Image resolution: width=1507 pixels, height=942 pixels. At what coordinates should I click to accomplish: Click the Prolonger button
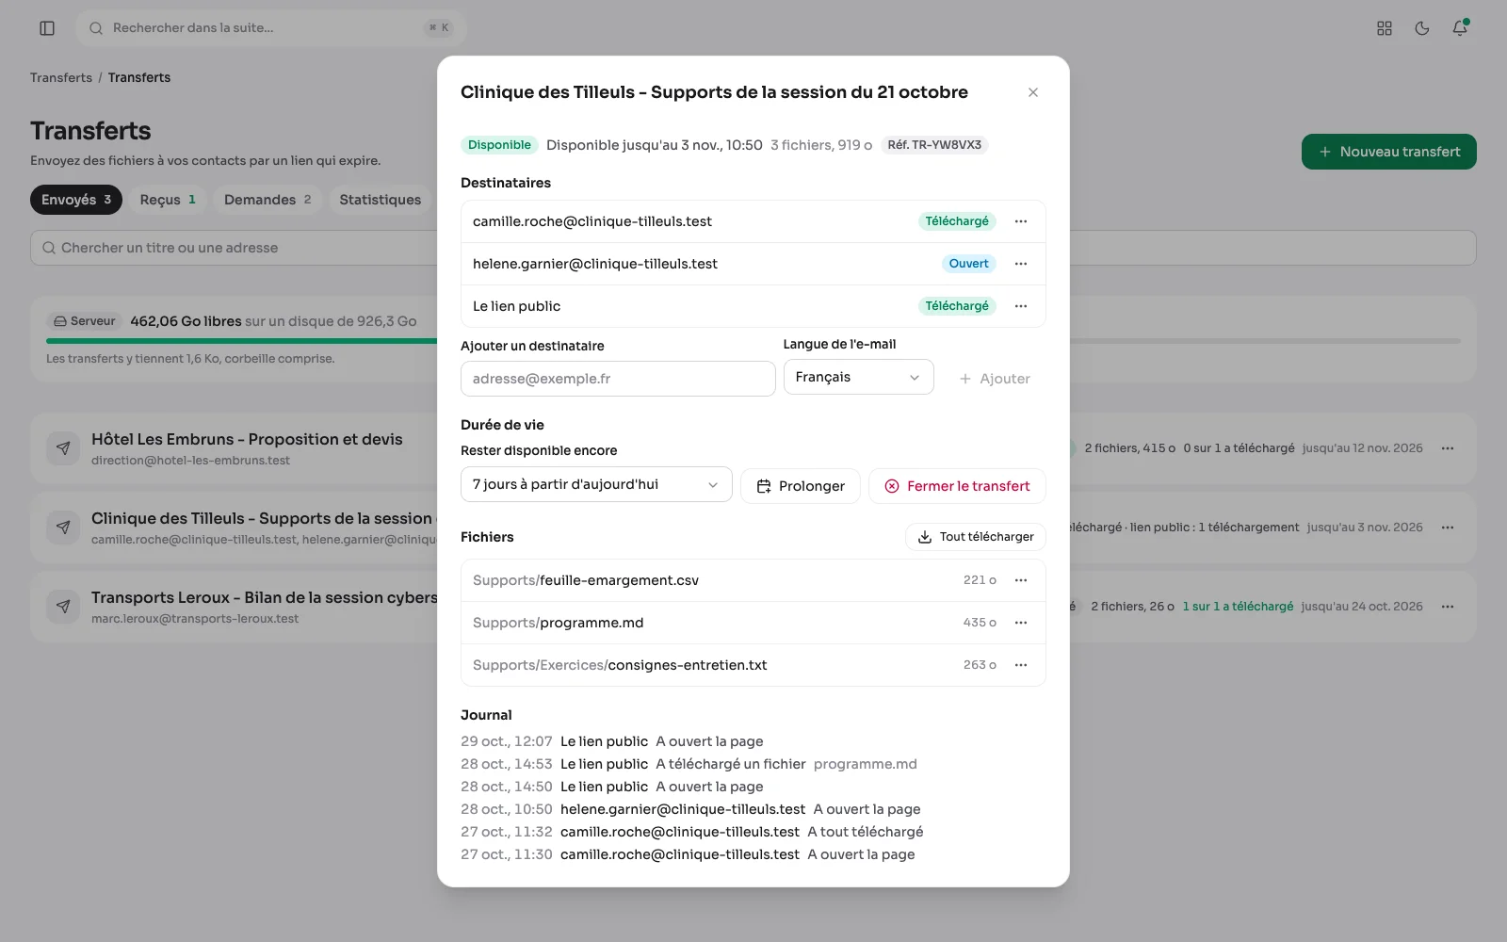coord(801,486)
